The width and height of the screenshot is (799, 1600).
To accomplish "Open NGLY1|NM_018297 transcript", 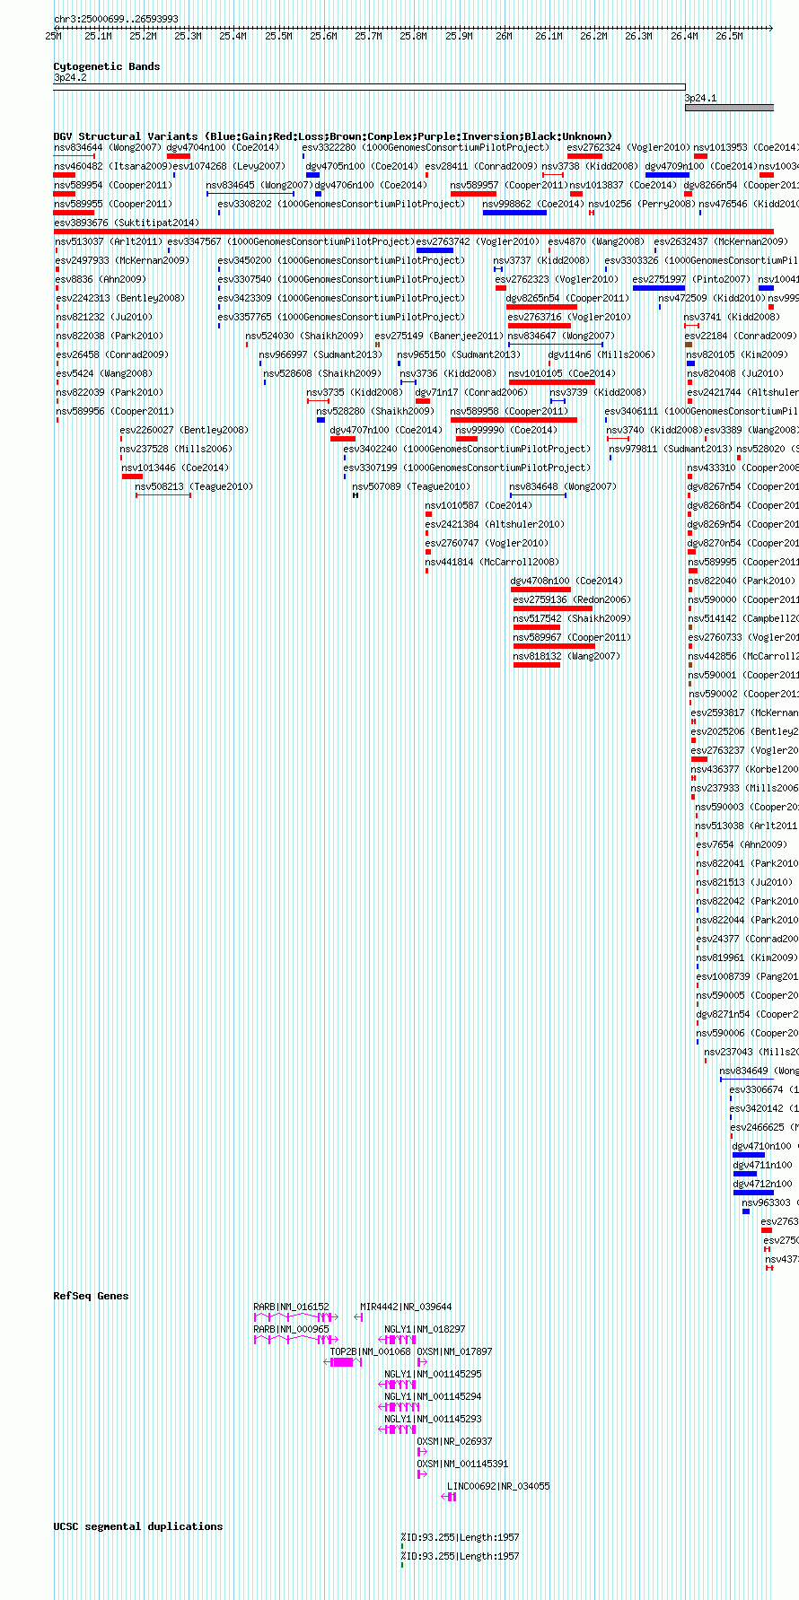I will 398,1339.
